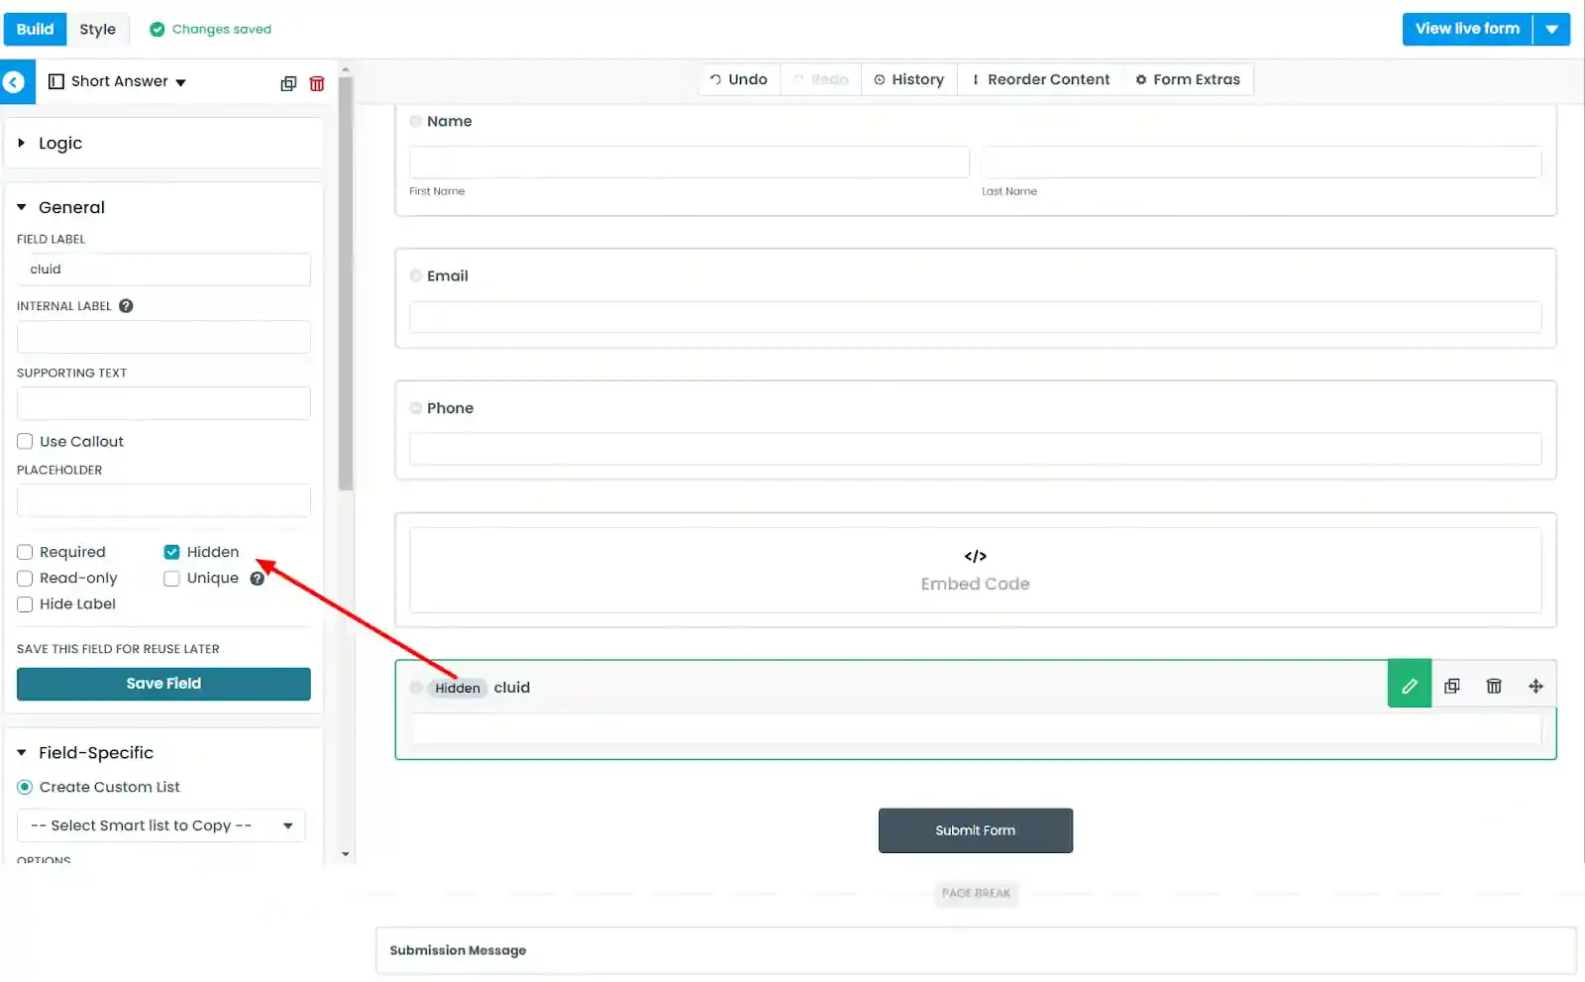
Task: Click the sidebar vertical scrollbar
Action: 346,282
